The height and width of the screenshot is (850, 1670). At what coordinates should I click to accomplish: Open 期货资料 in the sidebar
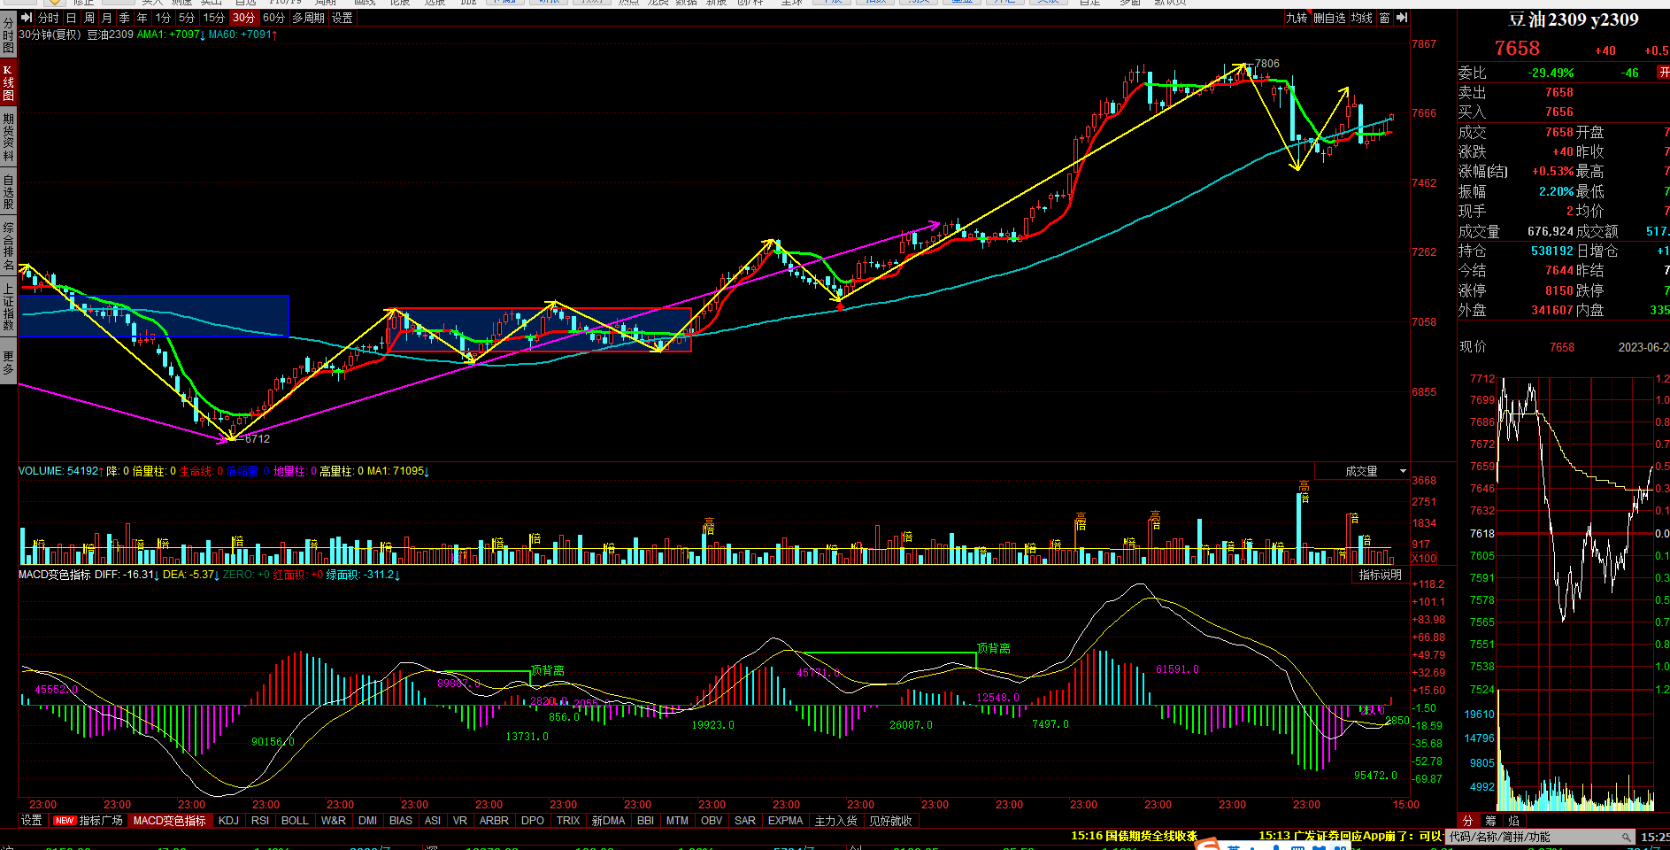pyautogui.click(x=8, y=137)
